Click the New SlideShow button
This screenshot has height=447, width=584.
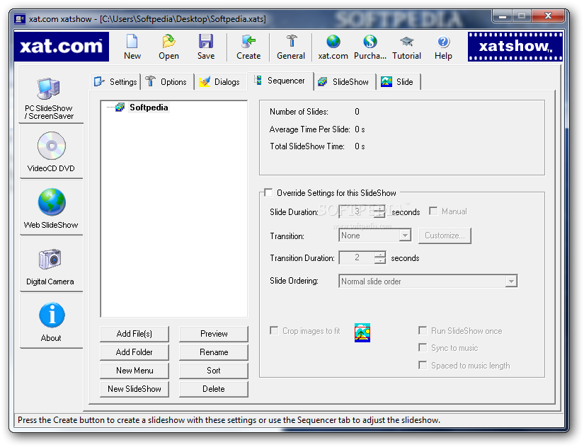click(x=134, y=389)
